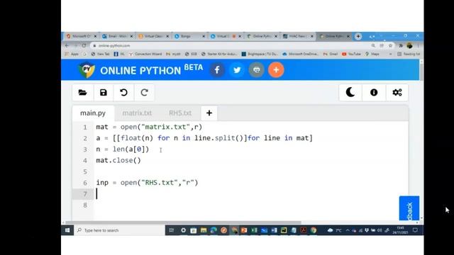Undo the last edit in the editor
Image resolution: width=454 pixels, height=255 pixels.
123,93
